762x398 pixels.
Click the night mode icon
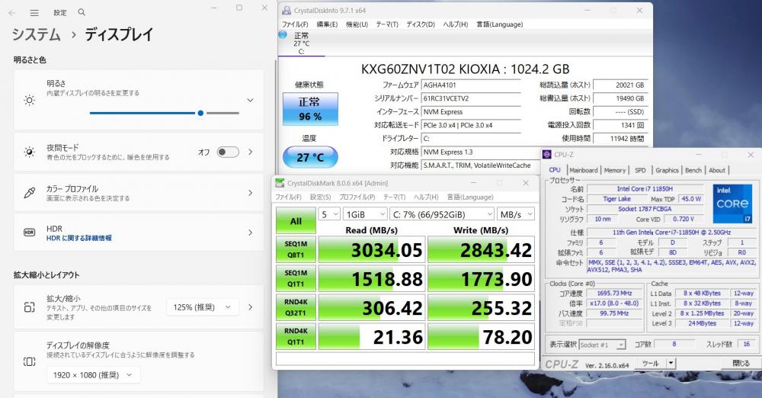click(29, 152)
